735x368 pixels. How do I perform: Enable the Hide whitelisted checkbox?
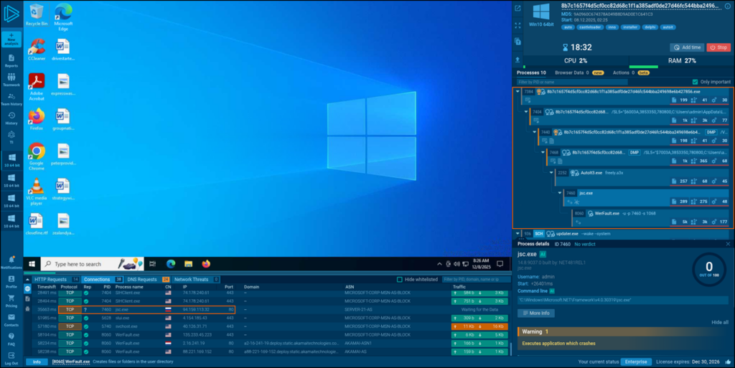pyautogui.click(x=400, y=279)
